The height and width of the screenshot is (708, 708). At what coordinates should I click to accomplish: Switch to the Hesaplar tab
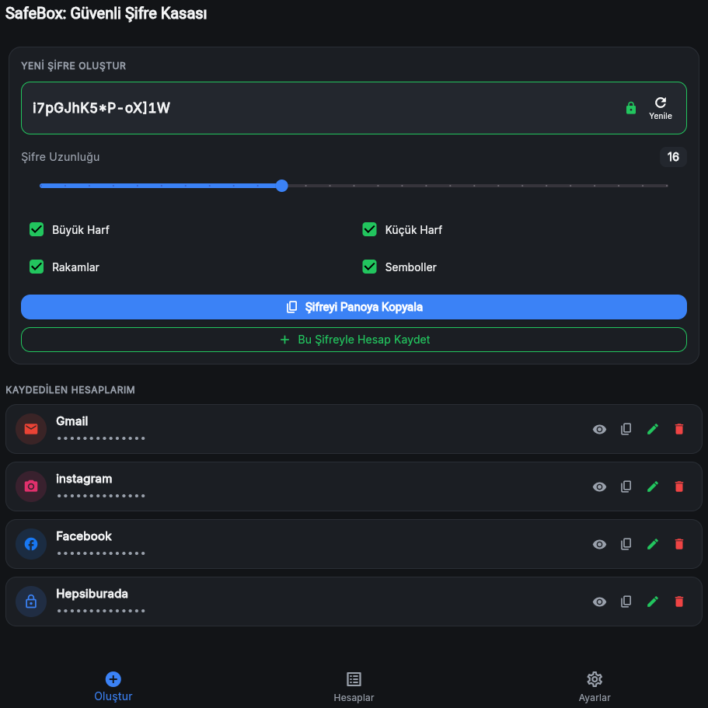(354, 686)
